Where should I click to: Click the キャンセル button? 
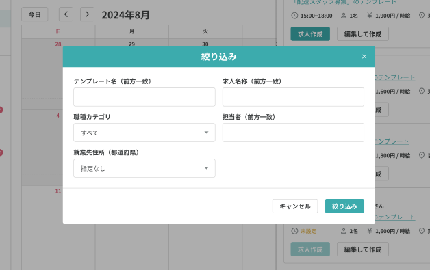point(295,206)
